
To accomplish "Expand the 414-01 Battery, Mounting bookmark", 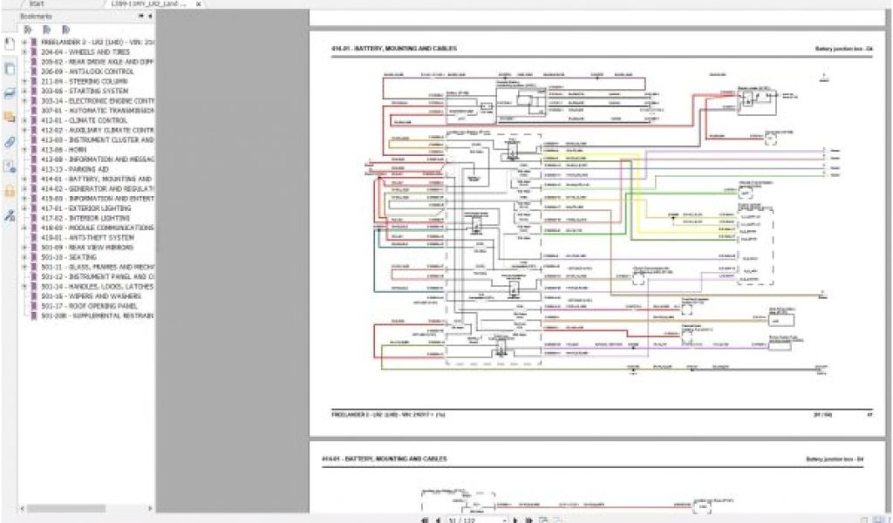I will tap(24, 179).
